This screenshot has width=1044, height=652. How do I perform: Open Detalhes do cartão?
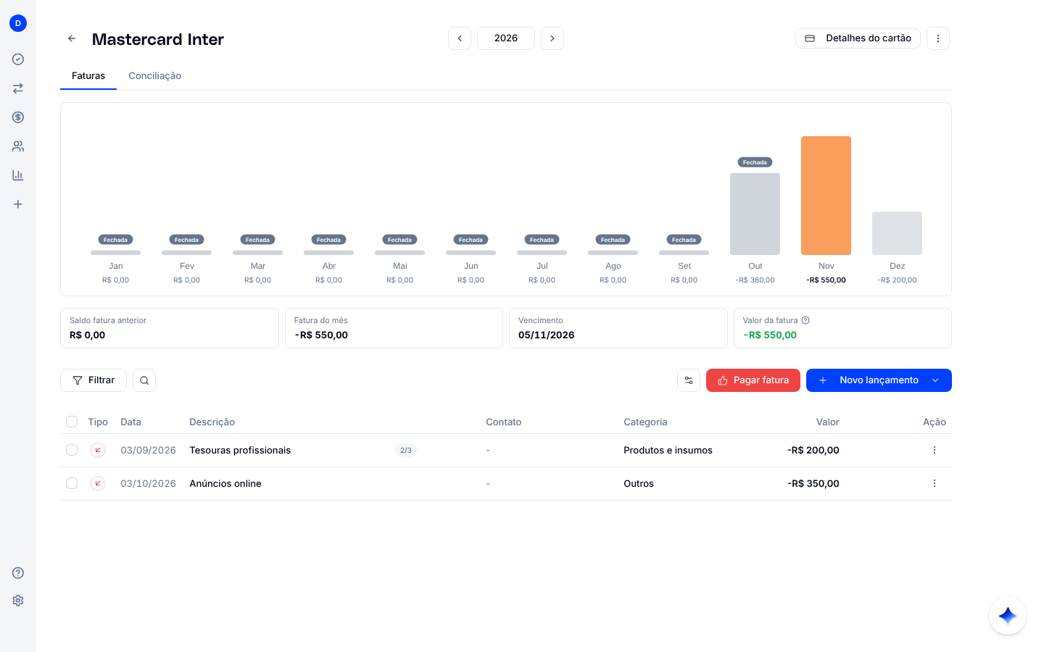pyautogui.click(x=858, y=38)
